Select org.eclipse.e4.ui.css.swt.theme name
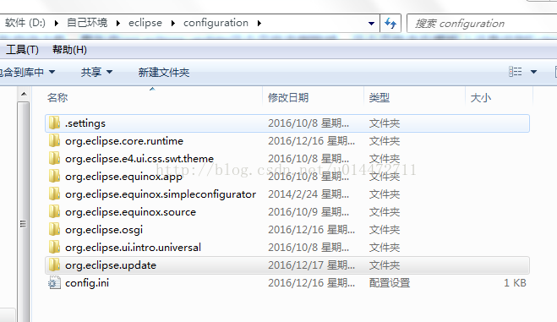 (139, 159)
